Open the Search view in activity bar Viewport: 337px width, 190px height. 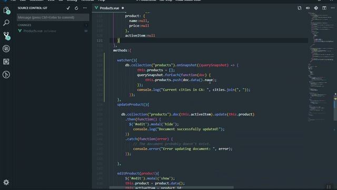click(6, 23)
